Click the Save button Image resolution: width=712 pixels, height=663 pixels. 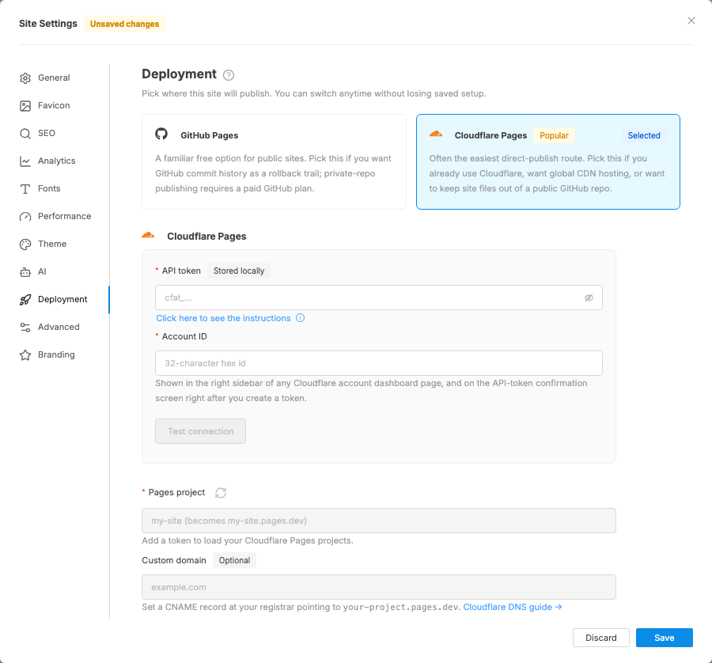click(665, 638)
